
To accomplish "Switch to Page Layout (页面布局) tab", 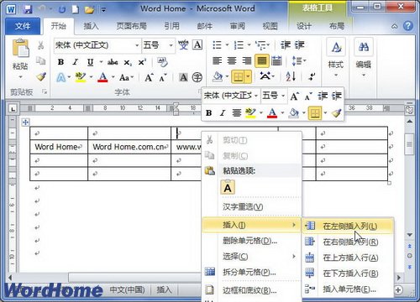I will pos(132,26).
